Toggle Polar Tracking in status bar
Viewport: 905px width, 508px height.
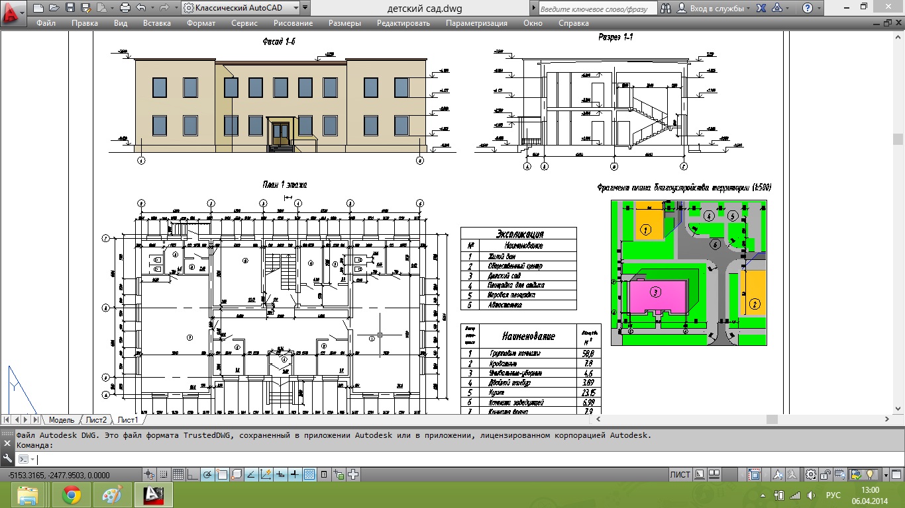(x=207, y=474)
